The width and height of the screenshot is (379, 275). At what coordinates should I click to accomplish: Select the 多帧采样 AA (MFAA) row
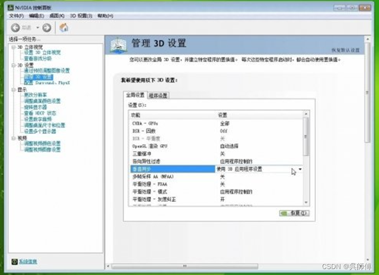coord(216,177)
